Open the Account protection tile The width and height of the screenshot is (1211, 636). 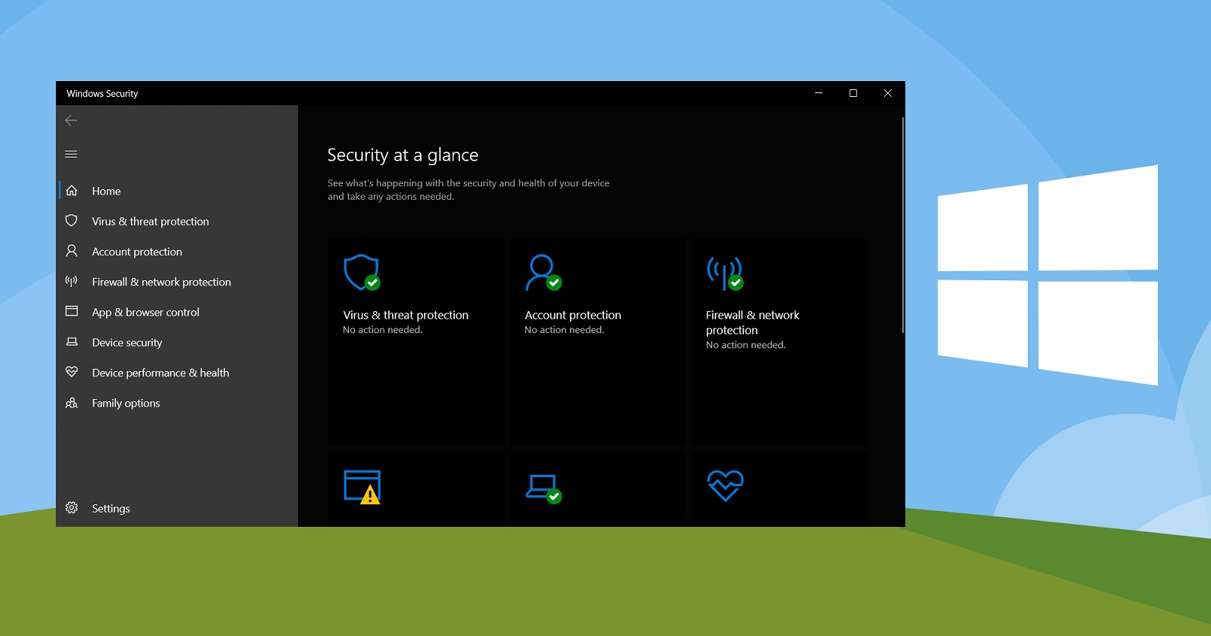pos(597,341)
